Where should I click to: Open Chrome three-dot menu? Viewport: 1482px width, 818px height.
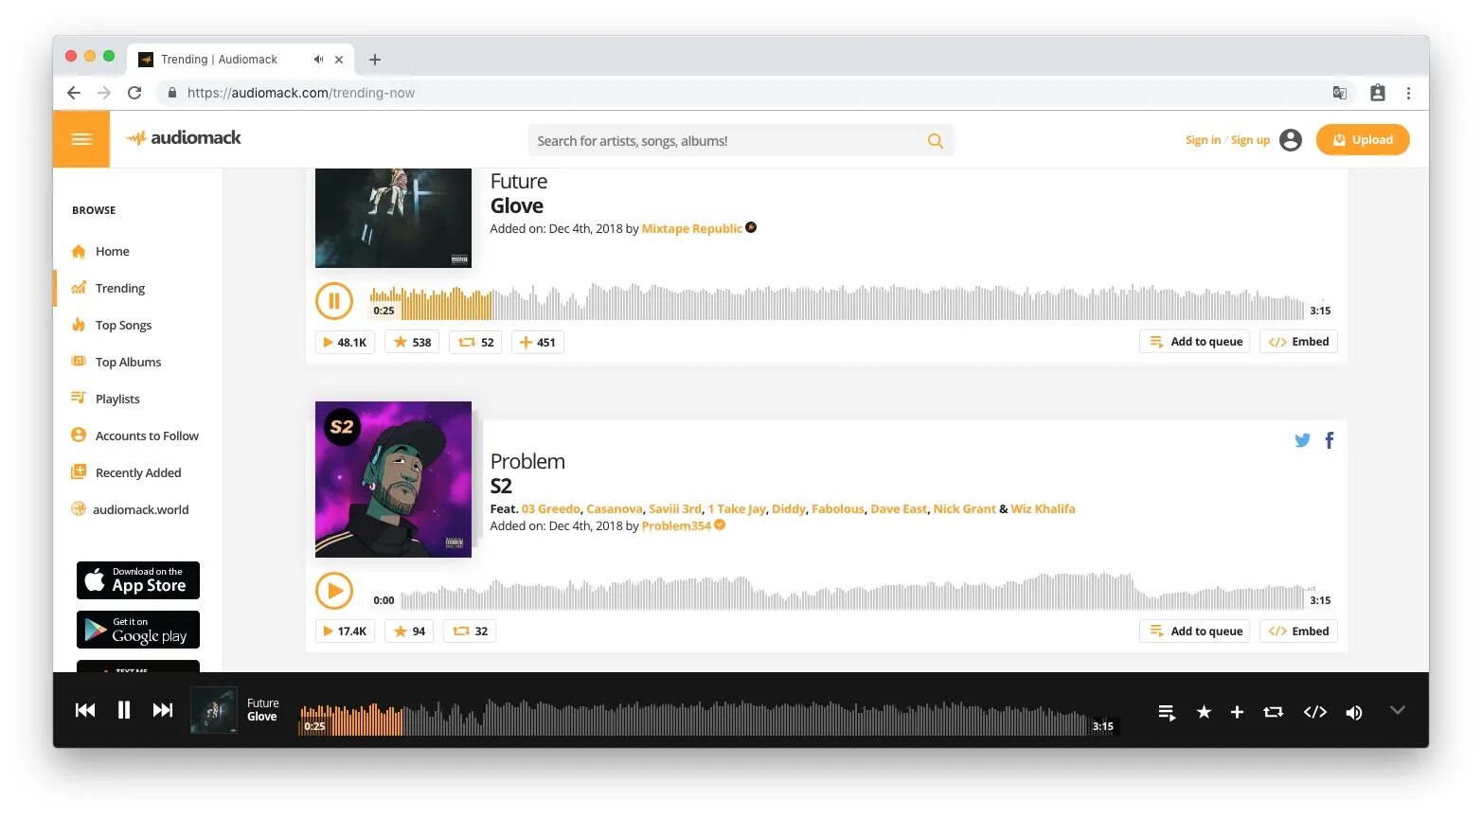coord(1408,93)
